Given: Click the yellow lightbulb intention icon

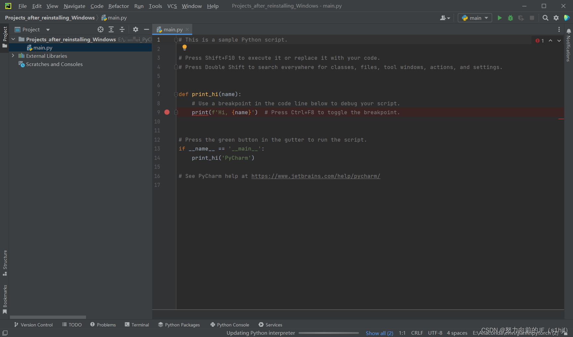Looking at the screenshot, I should click(x=185, y=48).
